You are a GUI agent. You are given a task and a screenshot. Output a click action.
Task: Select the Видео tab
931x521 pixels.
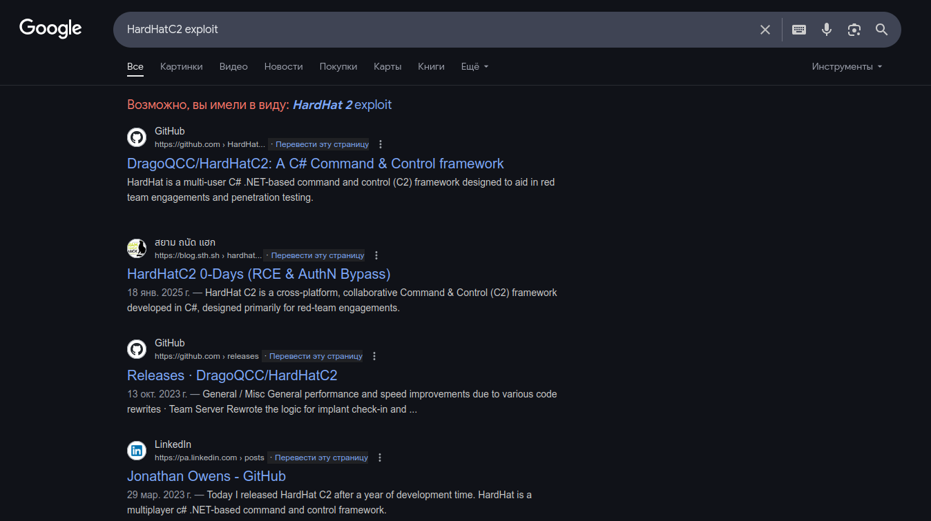point(233,67)
